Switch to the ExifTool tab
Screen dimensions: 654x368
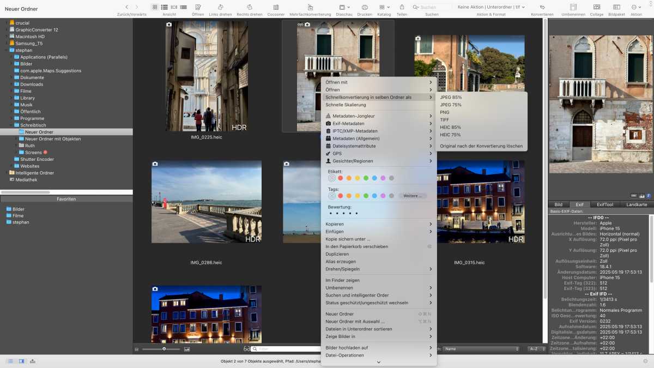click(604, 204)
